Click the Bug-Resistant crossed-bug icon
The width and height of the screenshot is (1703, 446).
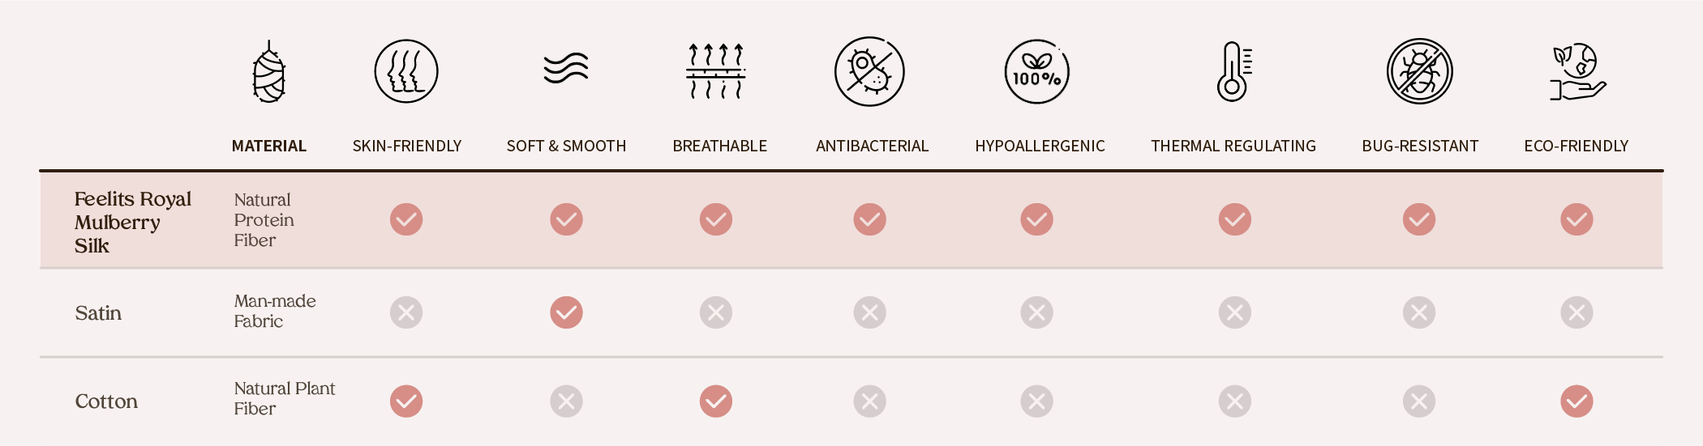click(x=1419, y=71)
